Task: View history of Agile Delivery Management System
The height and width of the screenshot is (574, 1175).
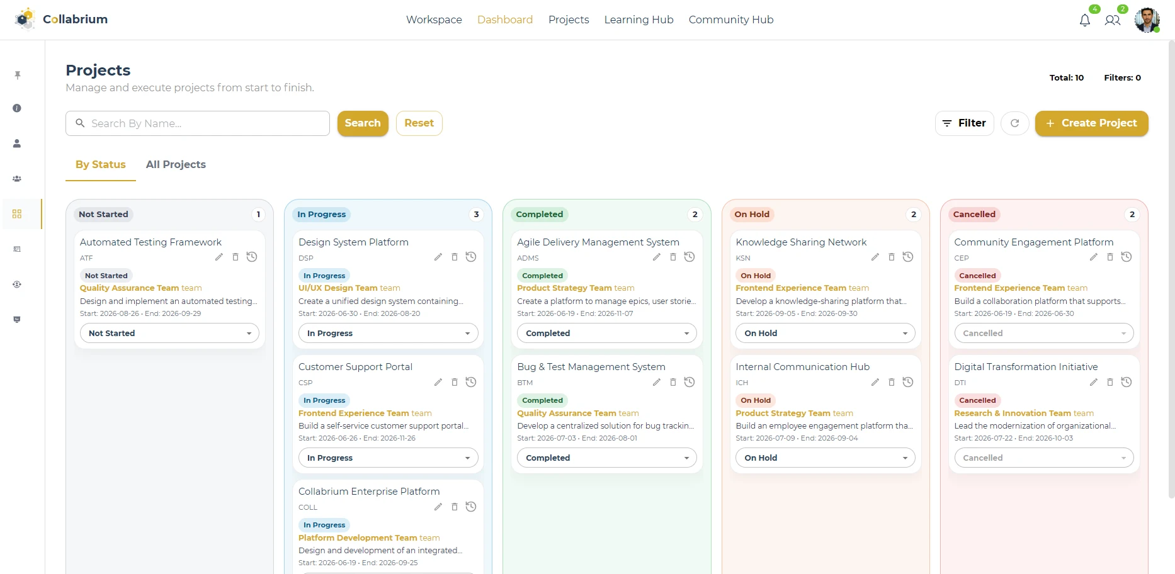Action: [x=690, y=257]
